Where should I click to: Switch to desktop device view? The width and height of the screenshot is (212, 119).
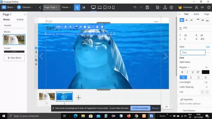click(93, 7)
